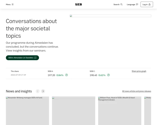Open William Paus Wealth & Asset Management card

tap(120, 111)
